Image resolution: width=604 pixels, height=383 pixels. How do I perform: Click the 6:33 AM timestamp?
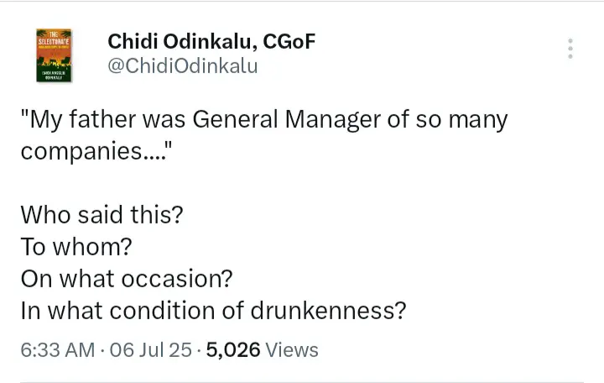tap(58, 349)
